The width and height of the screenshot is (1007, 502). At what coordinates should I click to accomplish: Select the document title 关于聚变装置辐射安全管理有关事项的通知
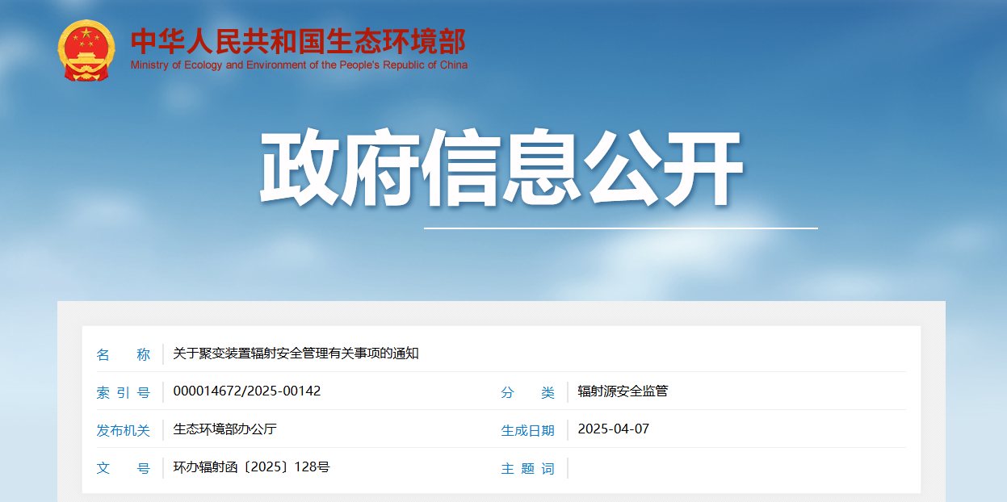point(296,353)
